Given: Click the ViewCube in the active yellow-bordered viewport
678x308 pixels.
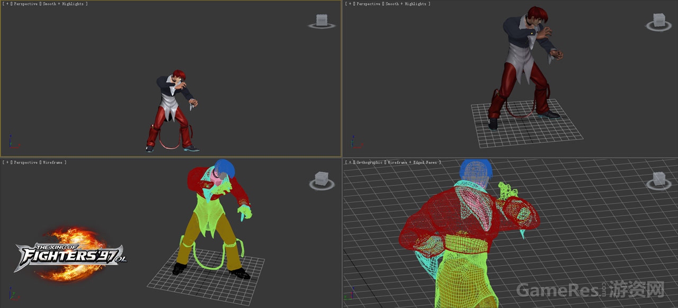Looking at the screenshot, I should [322, 21].
